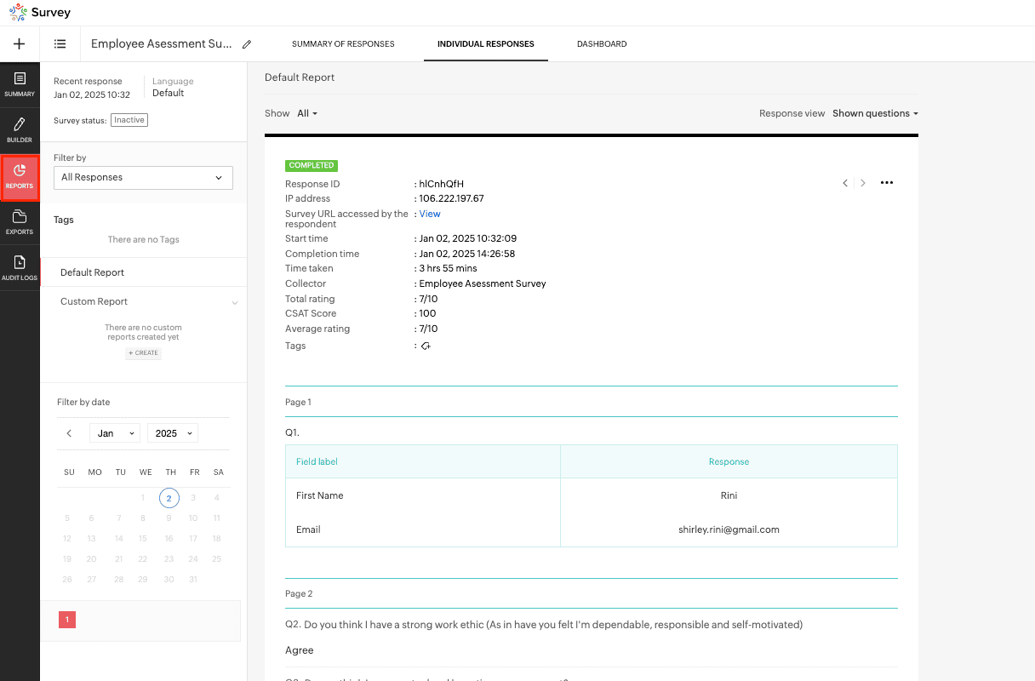Screen dimensions: 1035x681
Task: Click the add tag icon in response details
Action: click(426, 346)
